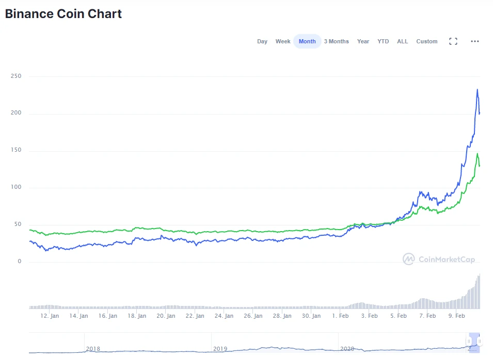Open the fullscreen chart view icon
Viewport: 493px width, 357px height.
coord(453,41)
